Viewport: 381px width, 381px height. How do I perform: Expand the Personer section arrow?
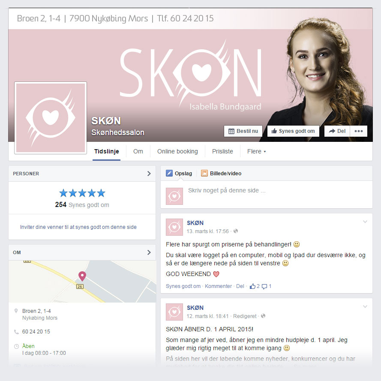pyautogui.click(x=149, y=174)
